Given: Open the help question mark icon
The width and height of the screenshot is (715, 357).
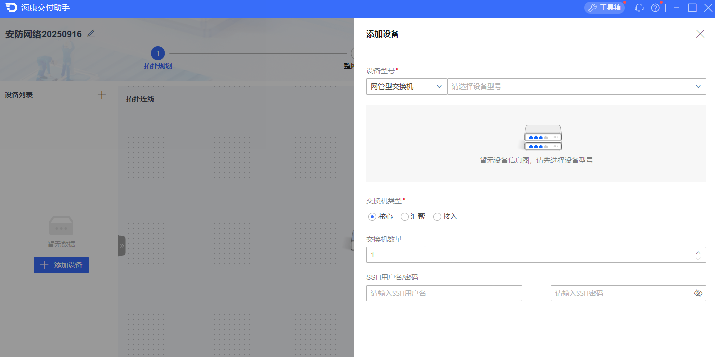Looking at the screenshot, I should click(655, 8).
